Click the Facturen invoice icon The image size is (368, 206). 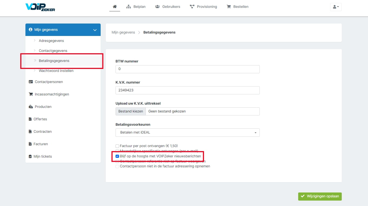click(x=30, y=144)
